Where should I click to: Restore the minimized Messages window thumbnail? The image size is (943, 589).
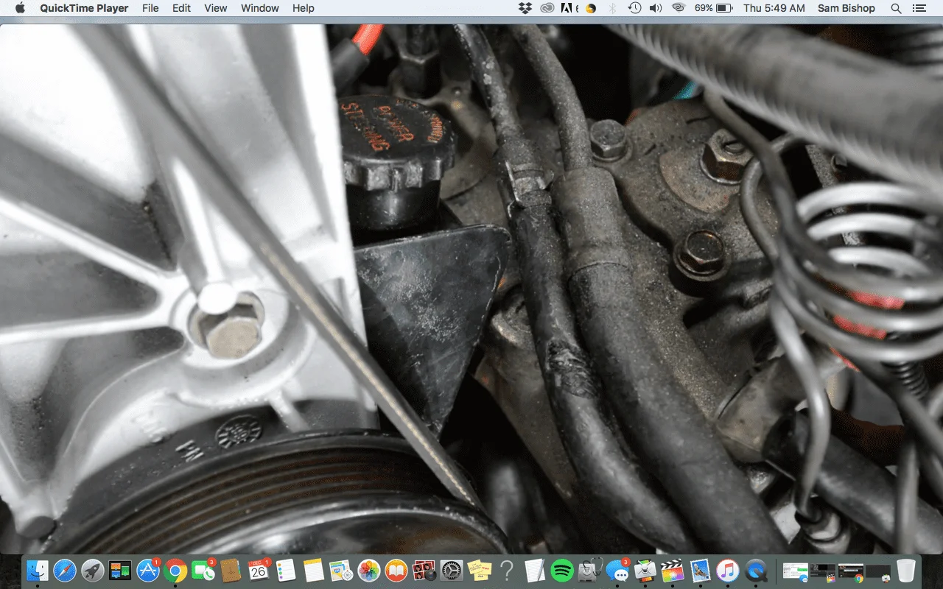click(x=796, y=571)
